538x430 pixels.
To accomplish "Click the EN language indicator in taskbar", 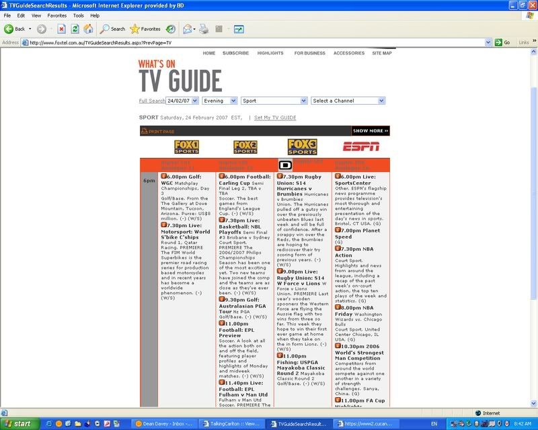I will click(434, 424).
